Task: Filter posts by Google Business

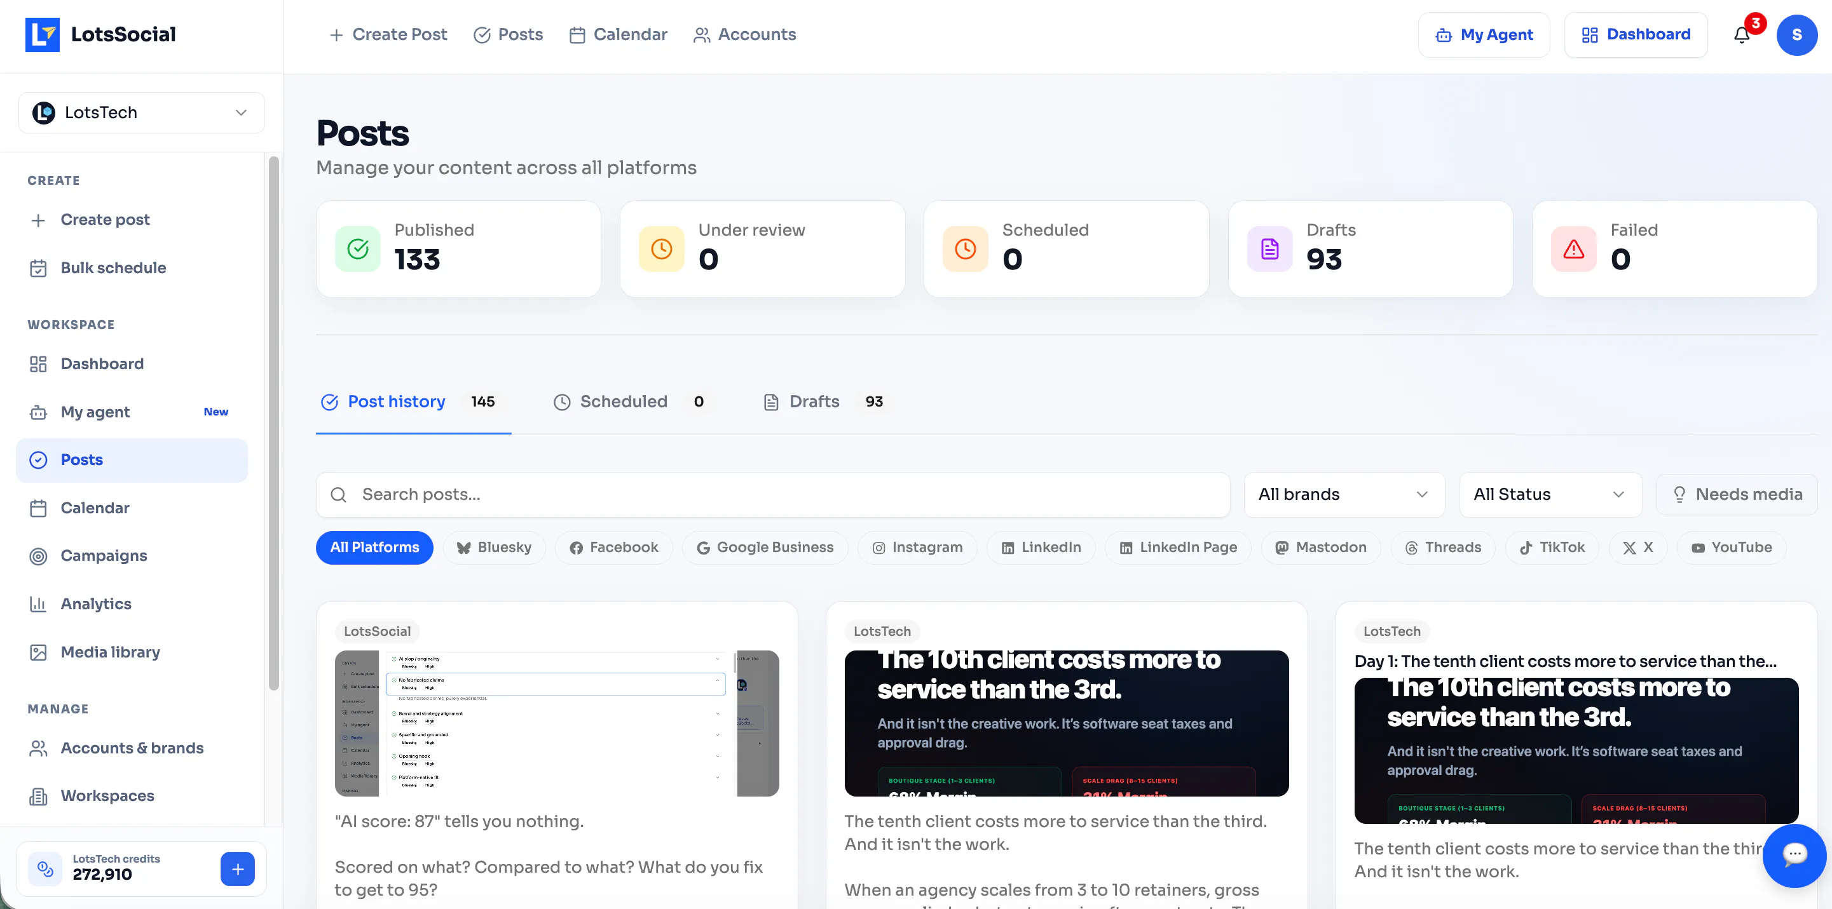Action: [x=765, y=548]
